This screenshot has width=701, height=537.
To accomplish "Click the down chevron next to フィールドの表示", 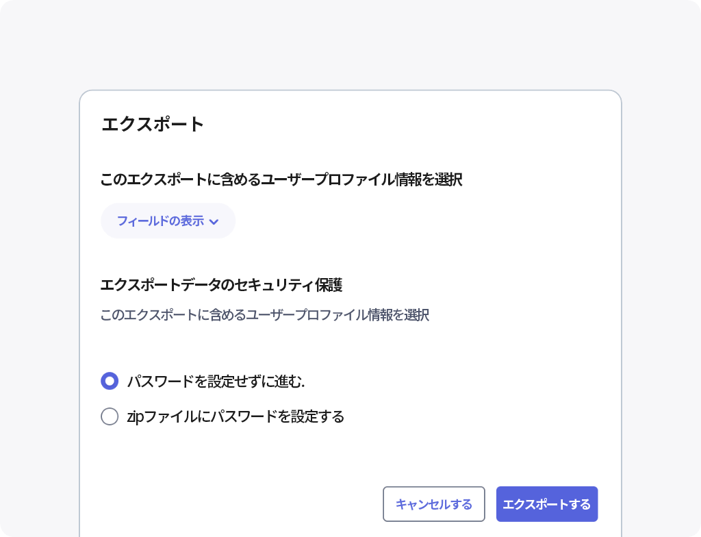I will click(215, 221).
